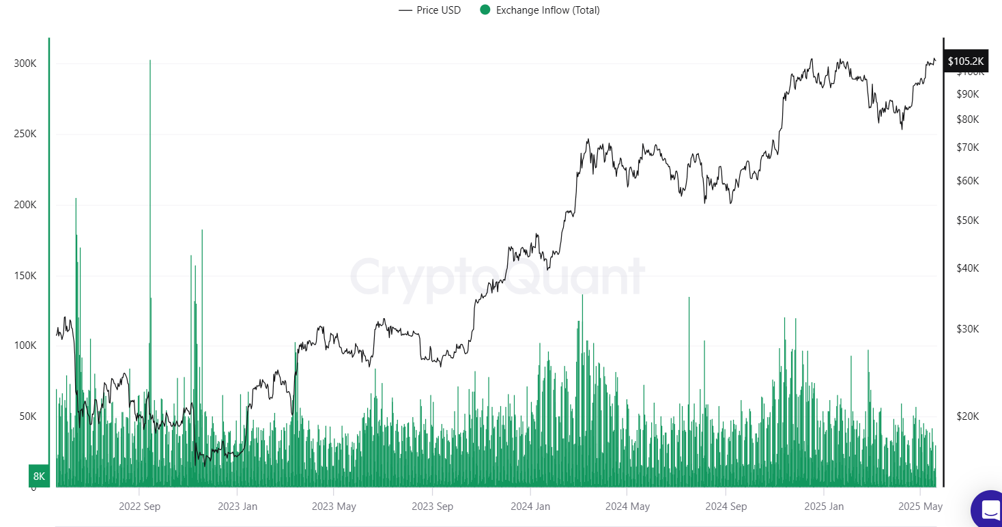1002x527 pixels.
Task: Select the 2023 Jan timeline label
Action: tap(238, 507)
